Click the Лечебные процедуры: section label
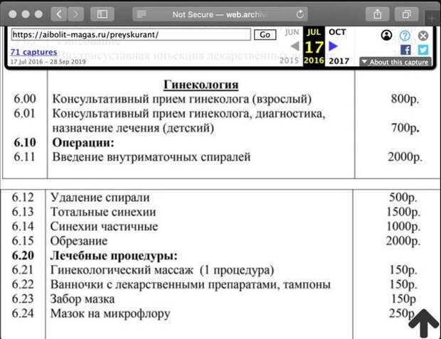 114,256
